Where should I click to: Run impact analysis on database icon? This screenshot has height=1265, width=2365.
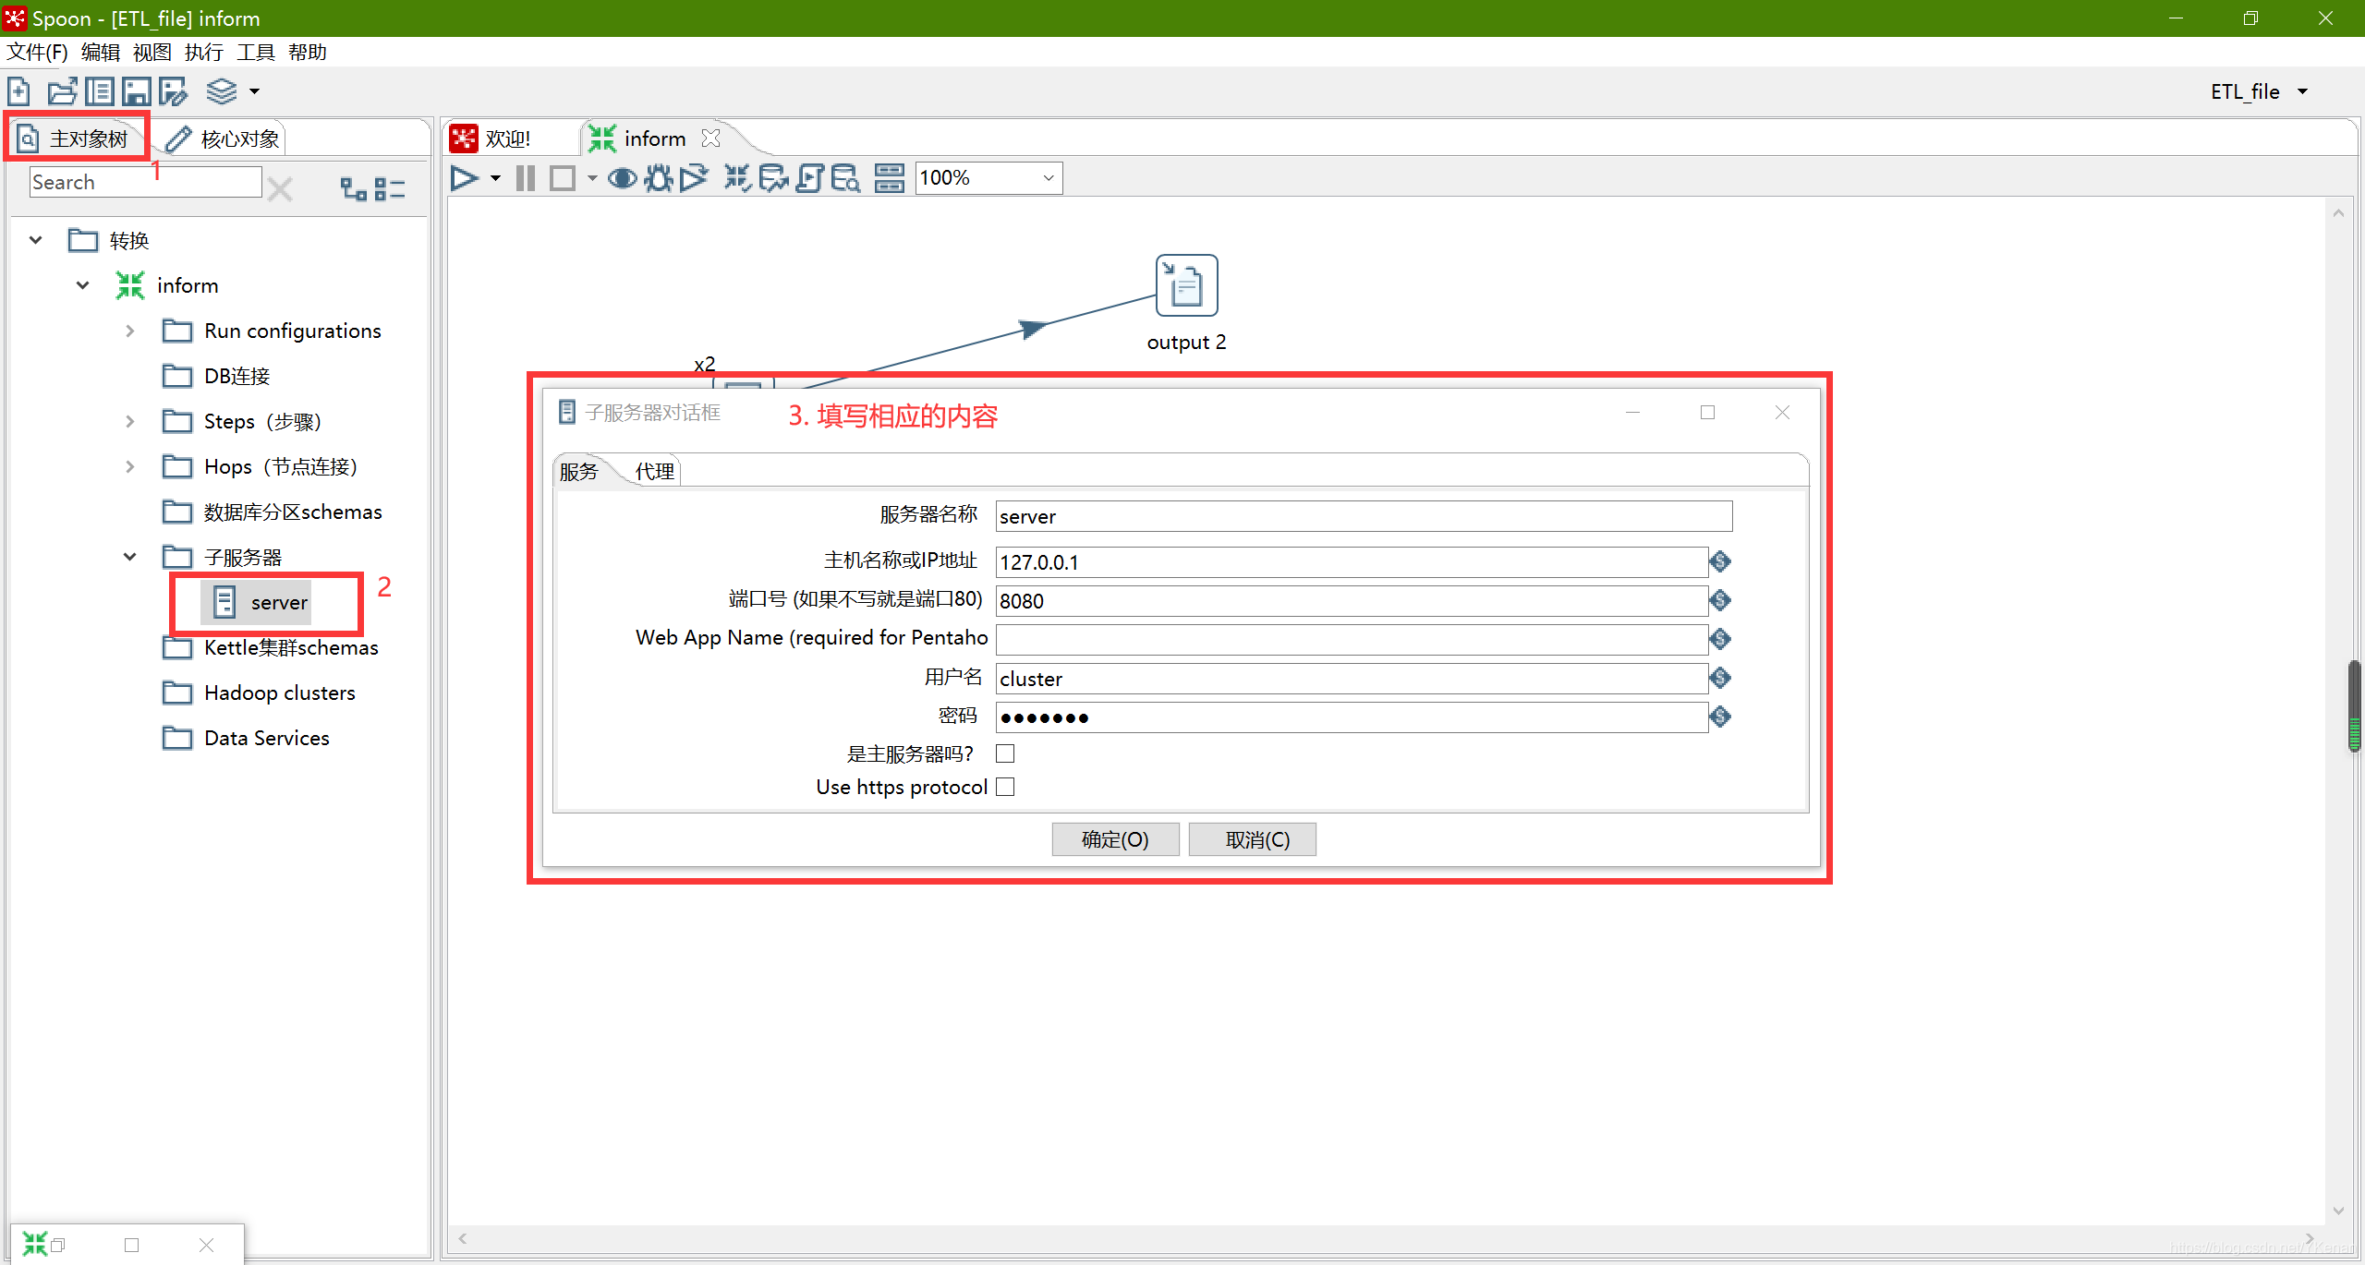click(772, 178)
